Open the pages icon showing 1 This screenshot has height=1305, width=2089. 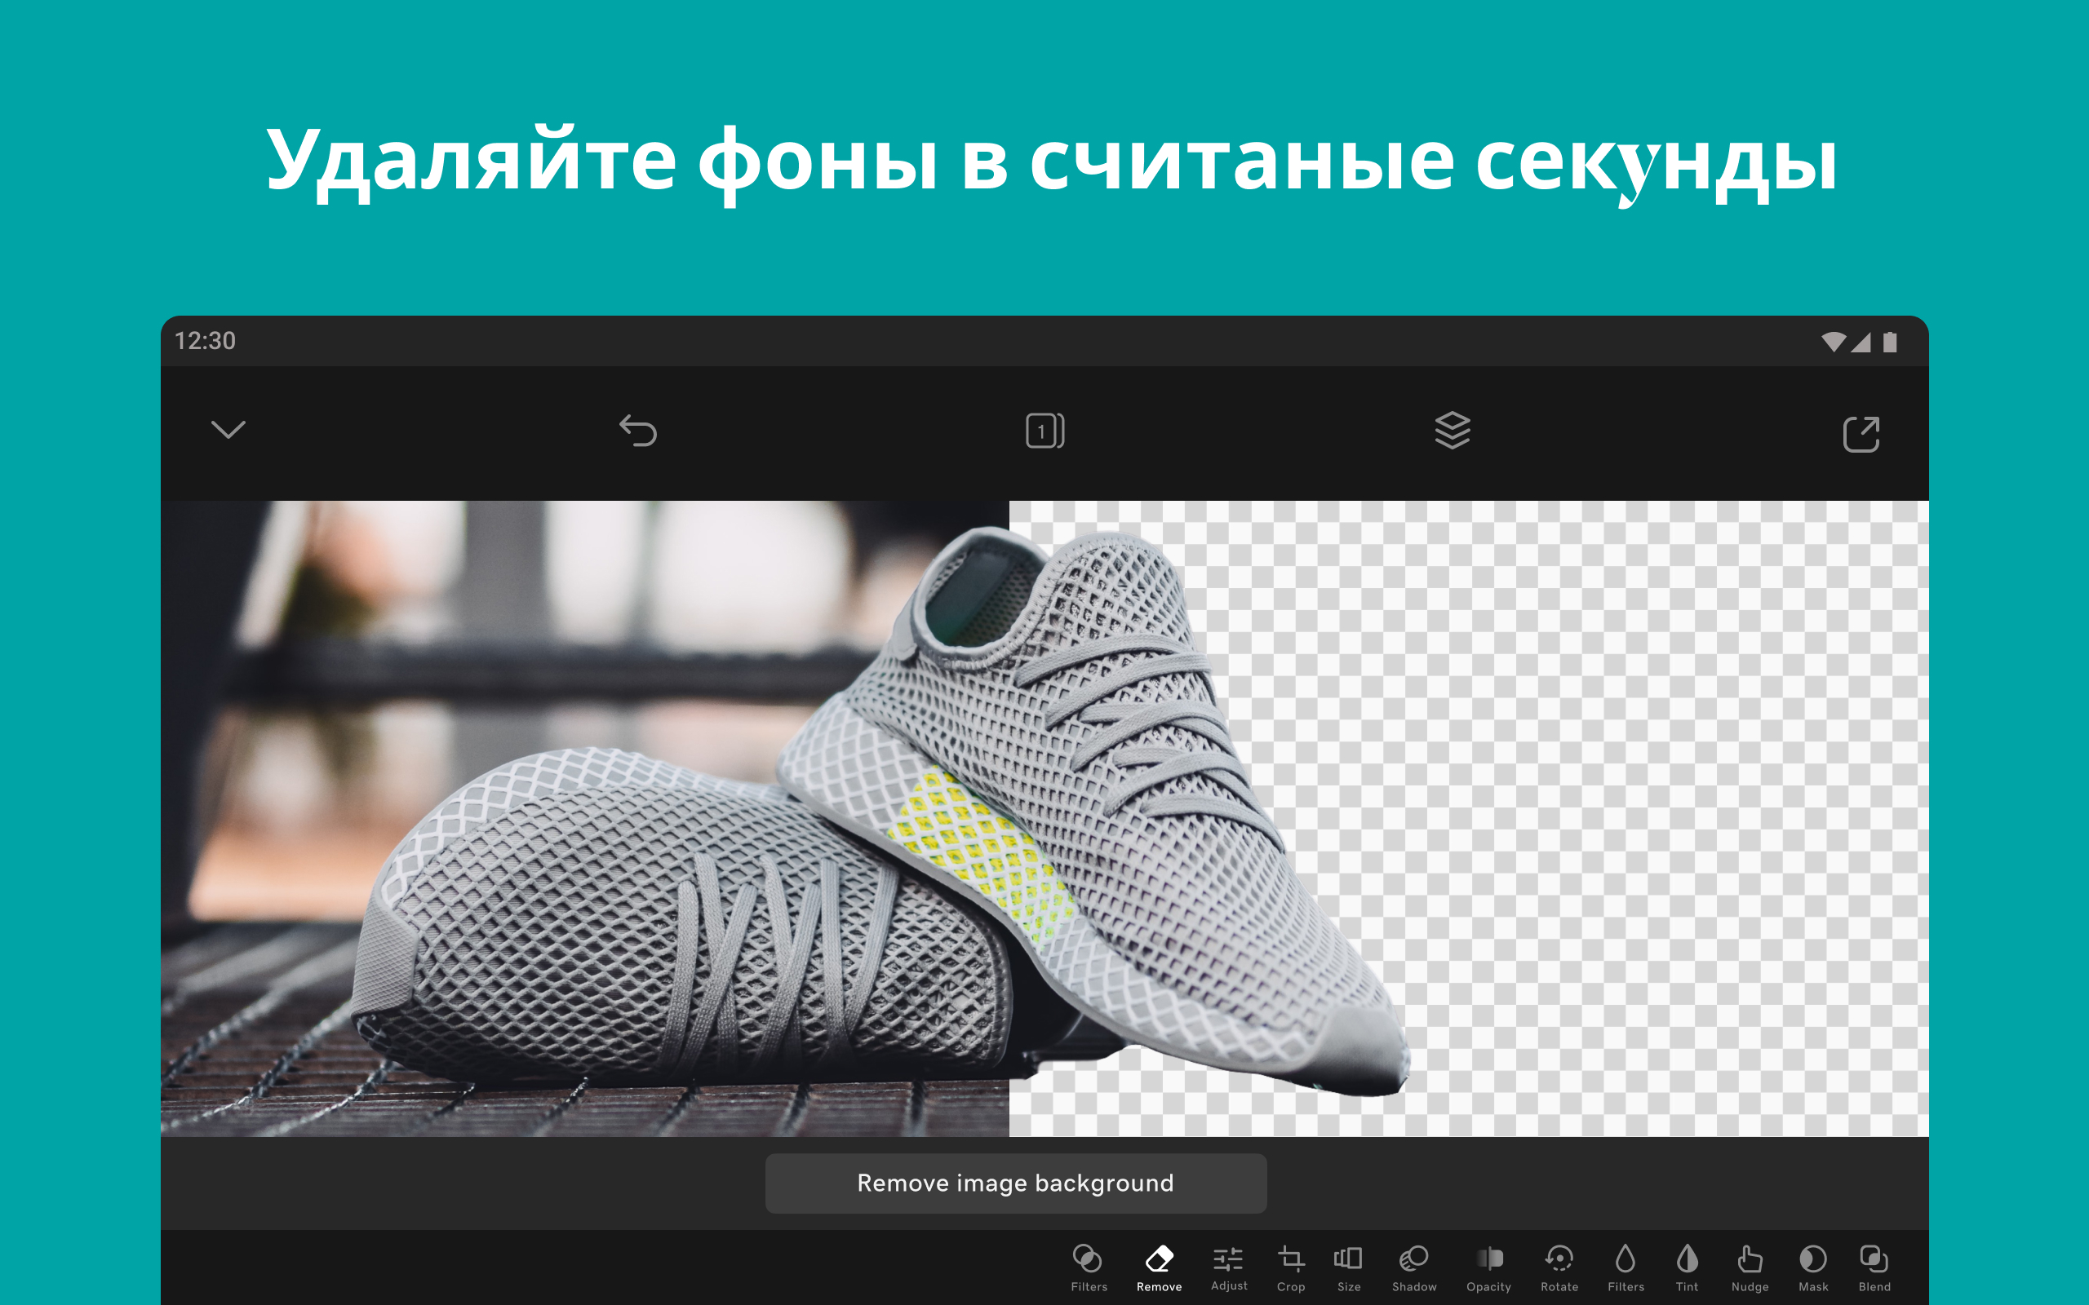(x=1044, y=431)
